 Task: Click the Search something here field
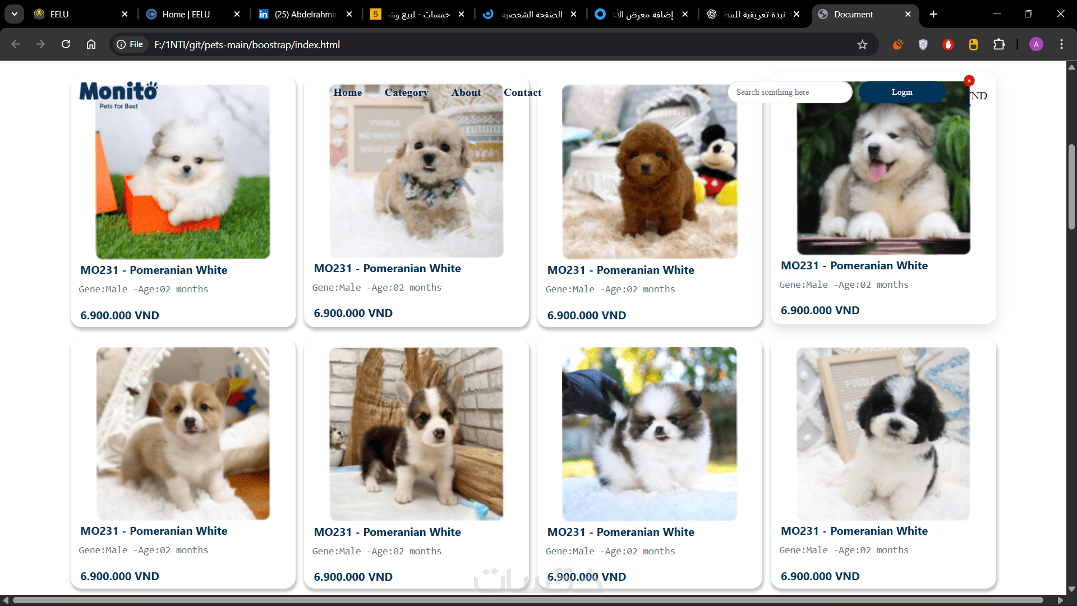[789, 92]
